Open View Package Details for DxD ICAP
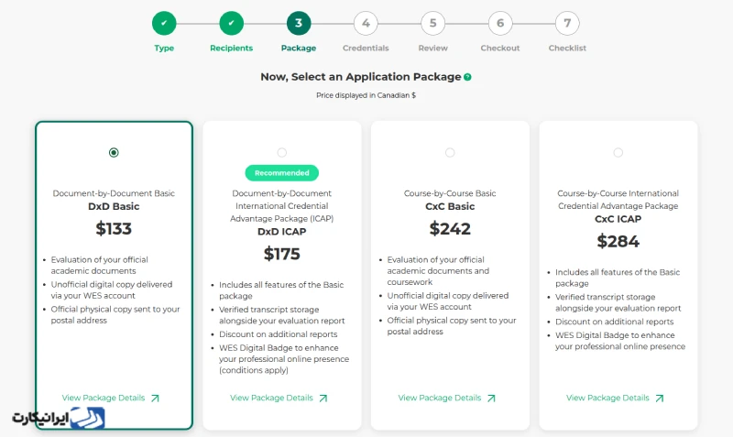Viewport: 733px width, 437px height. (x=279, y=398)
